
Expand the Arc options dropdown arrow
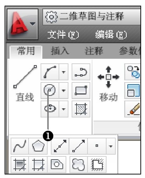(x=64, y=72)
